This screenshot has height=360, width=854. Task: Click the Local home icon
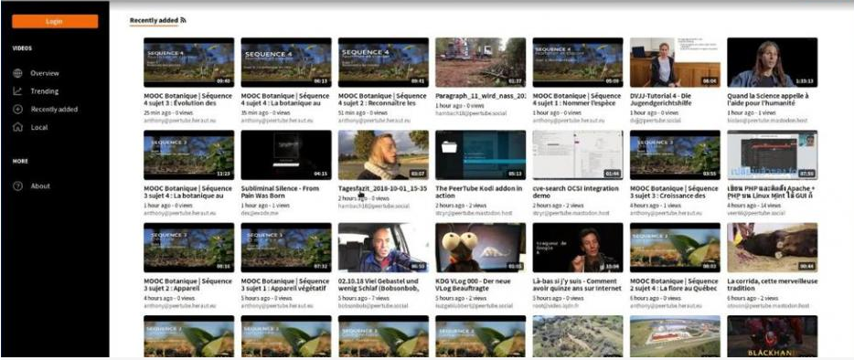coord(17,127)
